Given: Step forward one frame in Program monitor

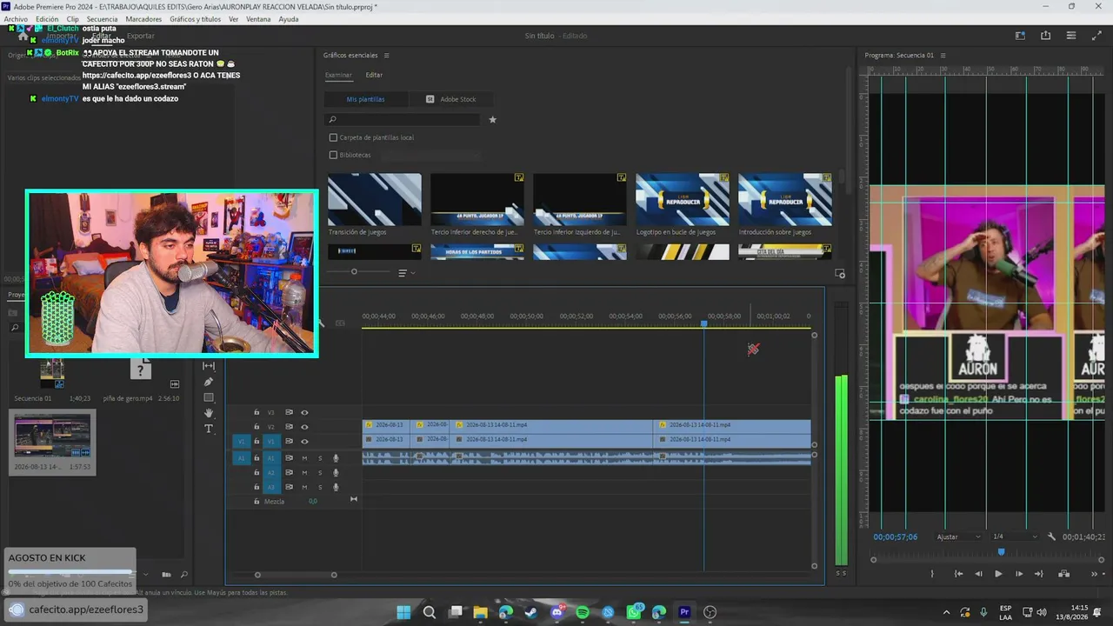Looking at the screenshot, I should (1019, 574).
